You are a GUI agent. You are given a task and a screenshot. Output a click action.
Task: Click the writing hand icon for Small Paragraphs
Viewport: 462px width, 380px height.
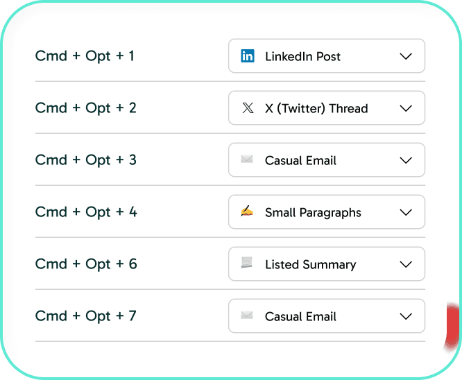247,212
